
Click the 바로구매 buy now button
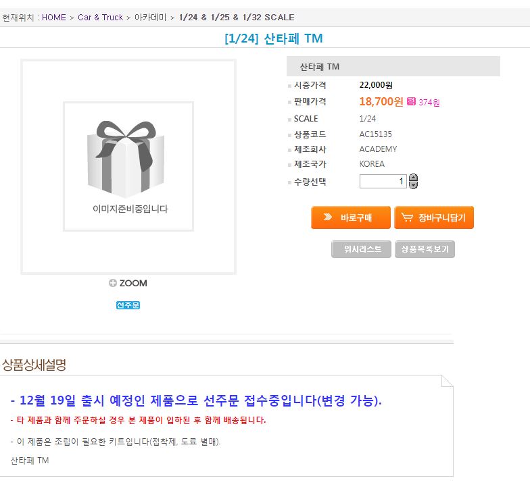[x=350, y=217]
